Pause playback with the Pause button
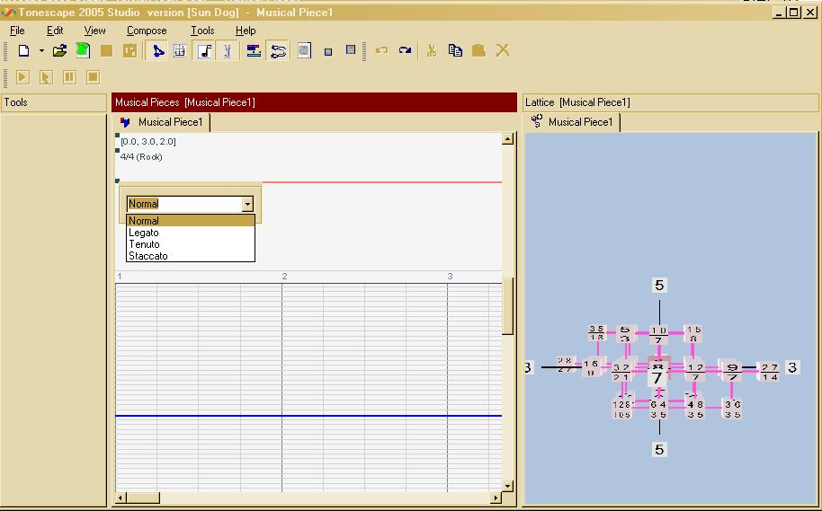 point(69,77)
